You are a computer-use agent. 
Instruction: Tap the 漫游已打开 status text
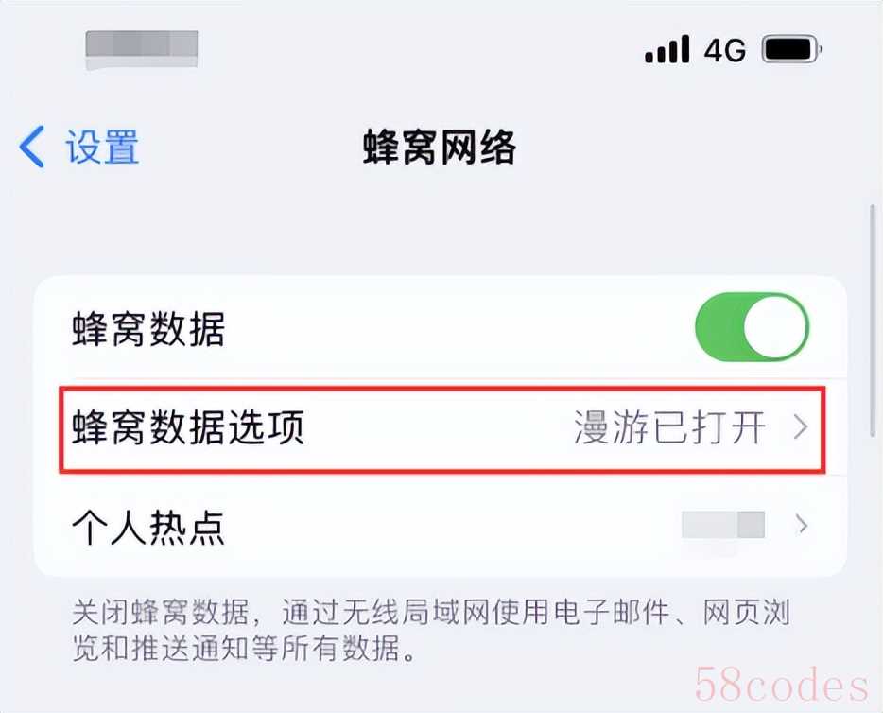coord(670,427)
